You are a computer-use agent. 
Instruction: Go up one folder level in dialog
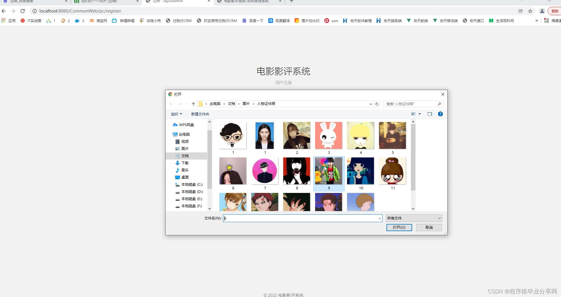(x=193, y=104)
